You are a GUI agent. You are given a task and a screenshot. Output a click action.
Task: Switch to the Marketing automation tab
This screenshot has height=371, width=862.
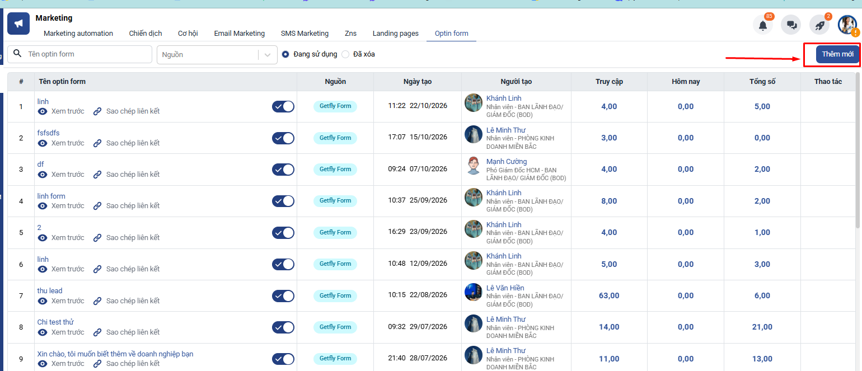[78, 34]
